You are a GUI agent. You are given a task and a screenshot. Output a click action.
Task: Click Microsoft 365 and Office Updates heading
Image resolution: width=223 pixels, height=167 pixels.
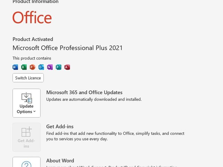pyautogui.click(x=84, y=93)
